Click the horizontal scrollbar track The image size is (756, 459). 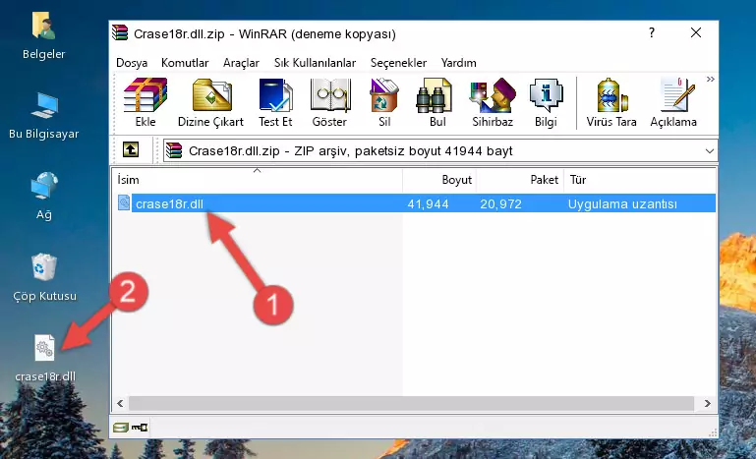coord(411,403)
